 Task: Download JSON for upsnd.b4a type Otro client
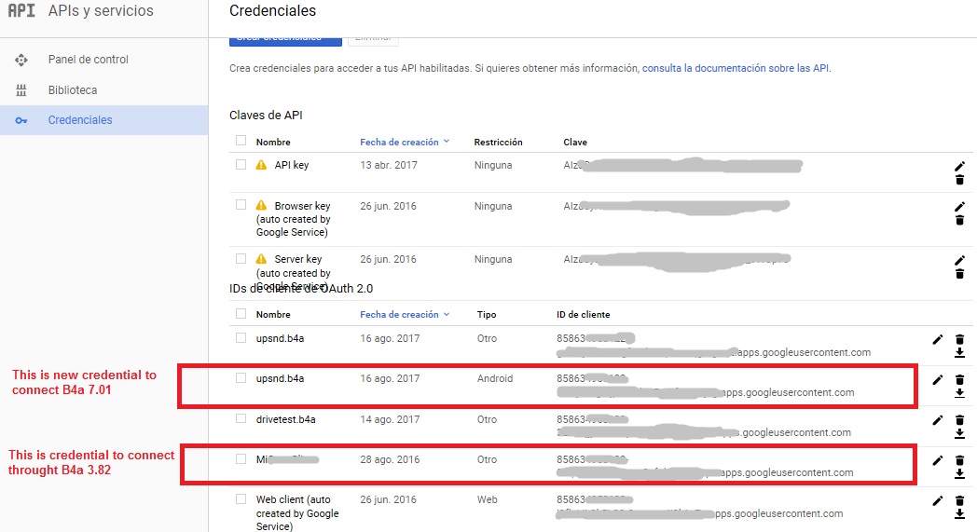pyautogui.click(x=959, y=352)
